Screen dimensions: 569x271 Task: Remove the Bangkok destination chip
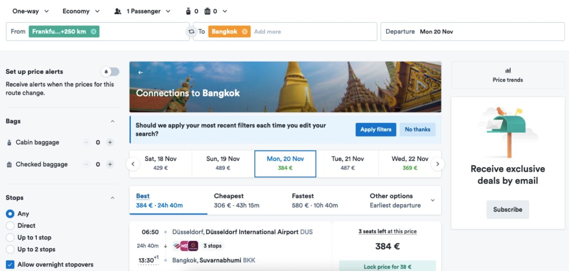(x=244, y=31)
